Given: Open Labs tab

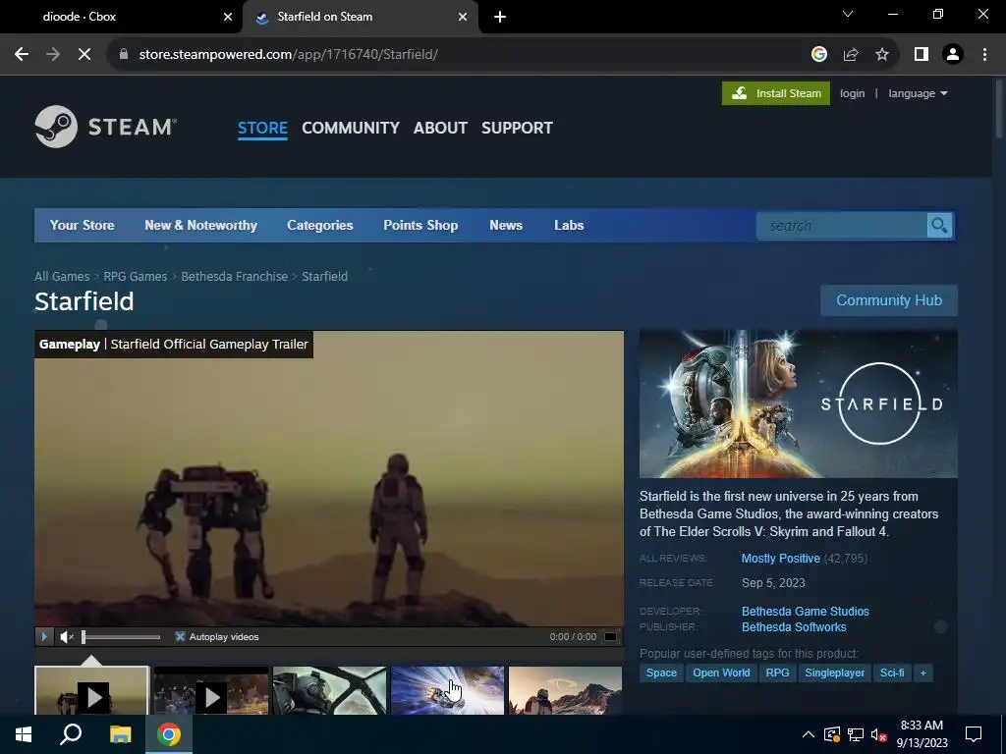Looking at the screenshot, I should pos(569,225).
